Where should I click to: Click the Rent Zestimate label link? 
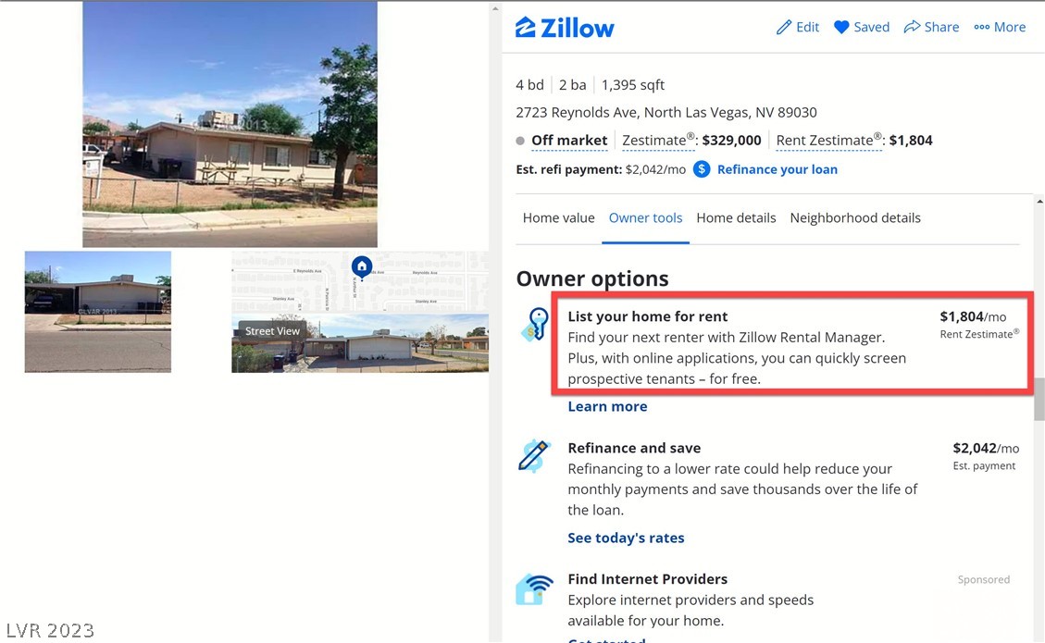point(825,141)
